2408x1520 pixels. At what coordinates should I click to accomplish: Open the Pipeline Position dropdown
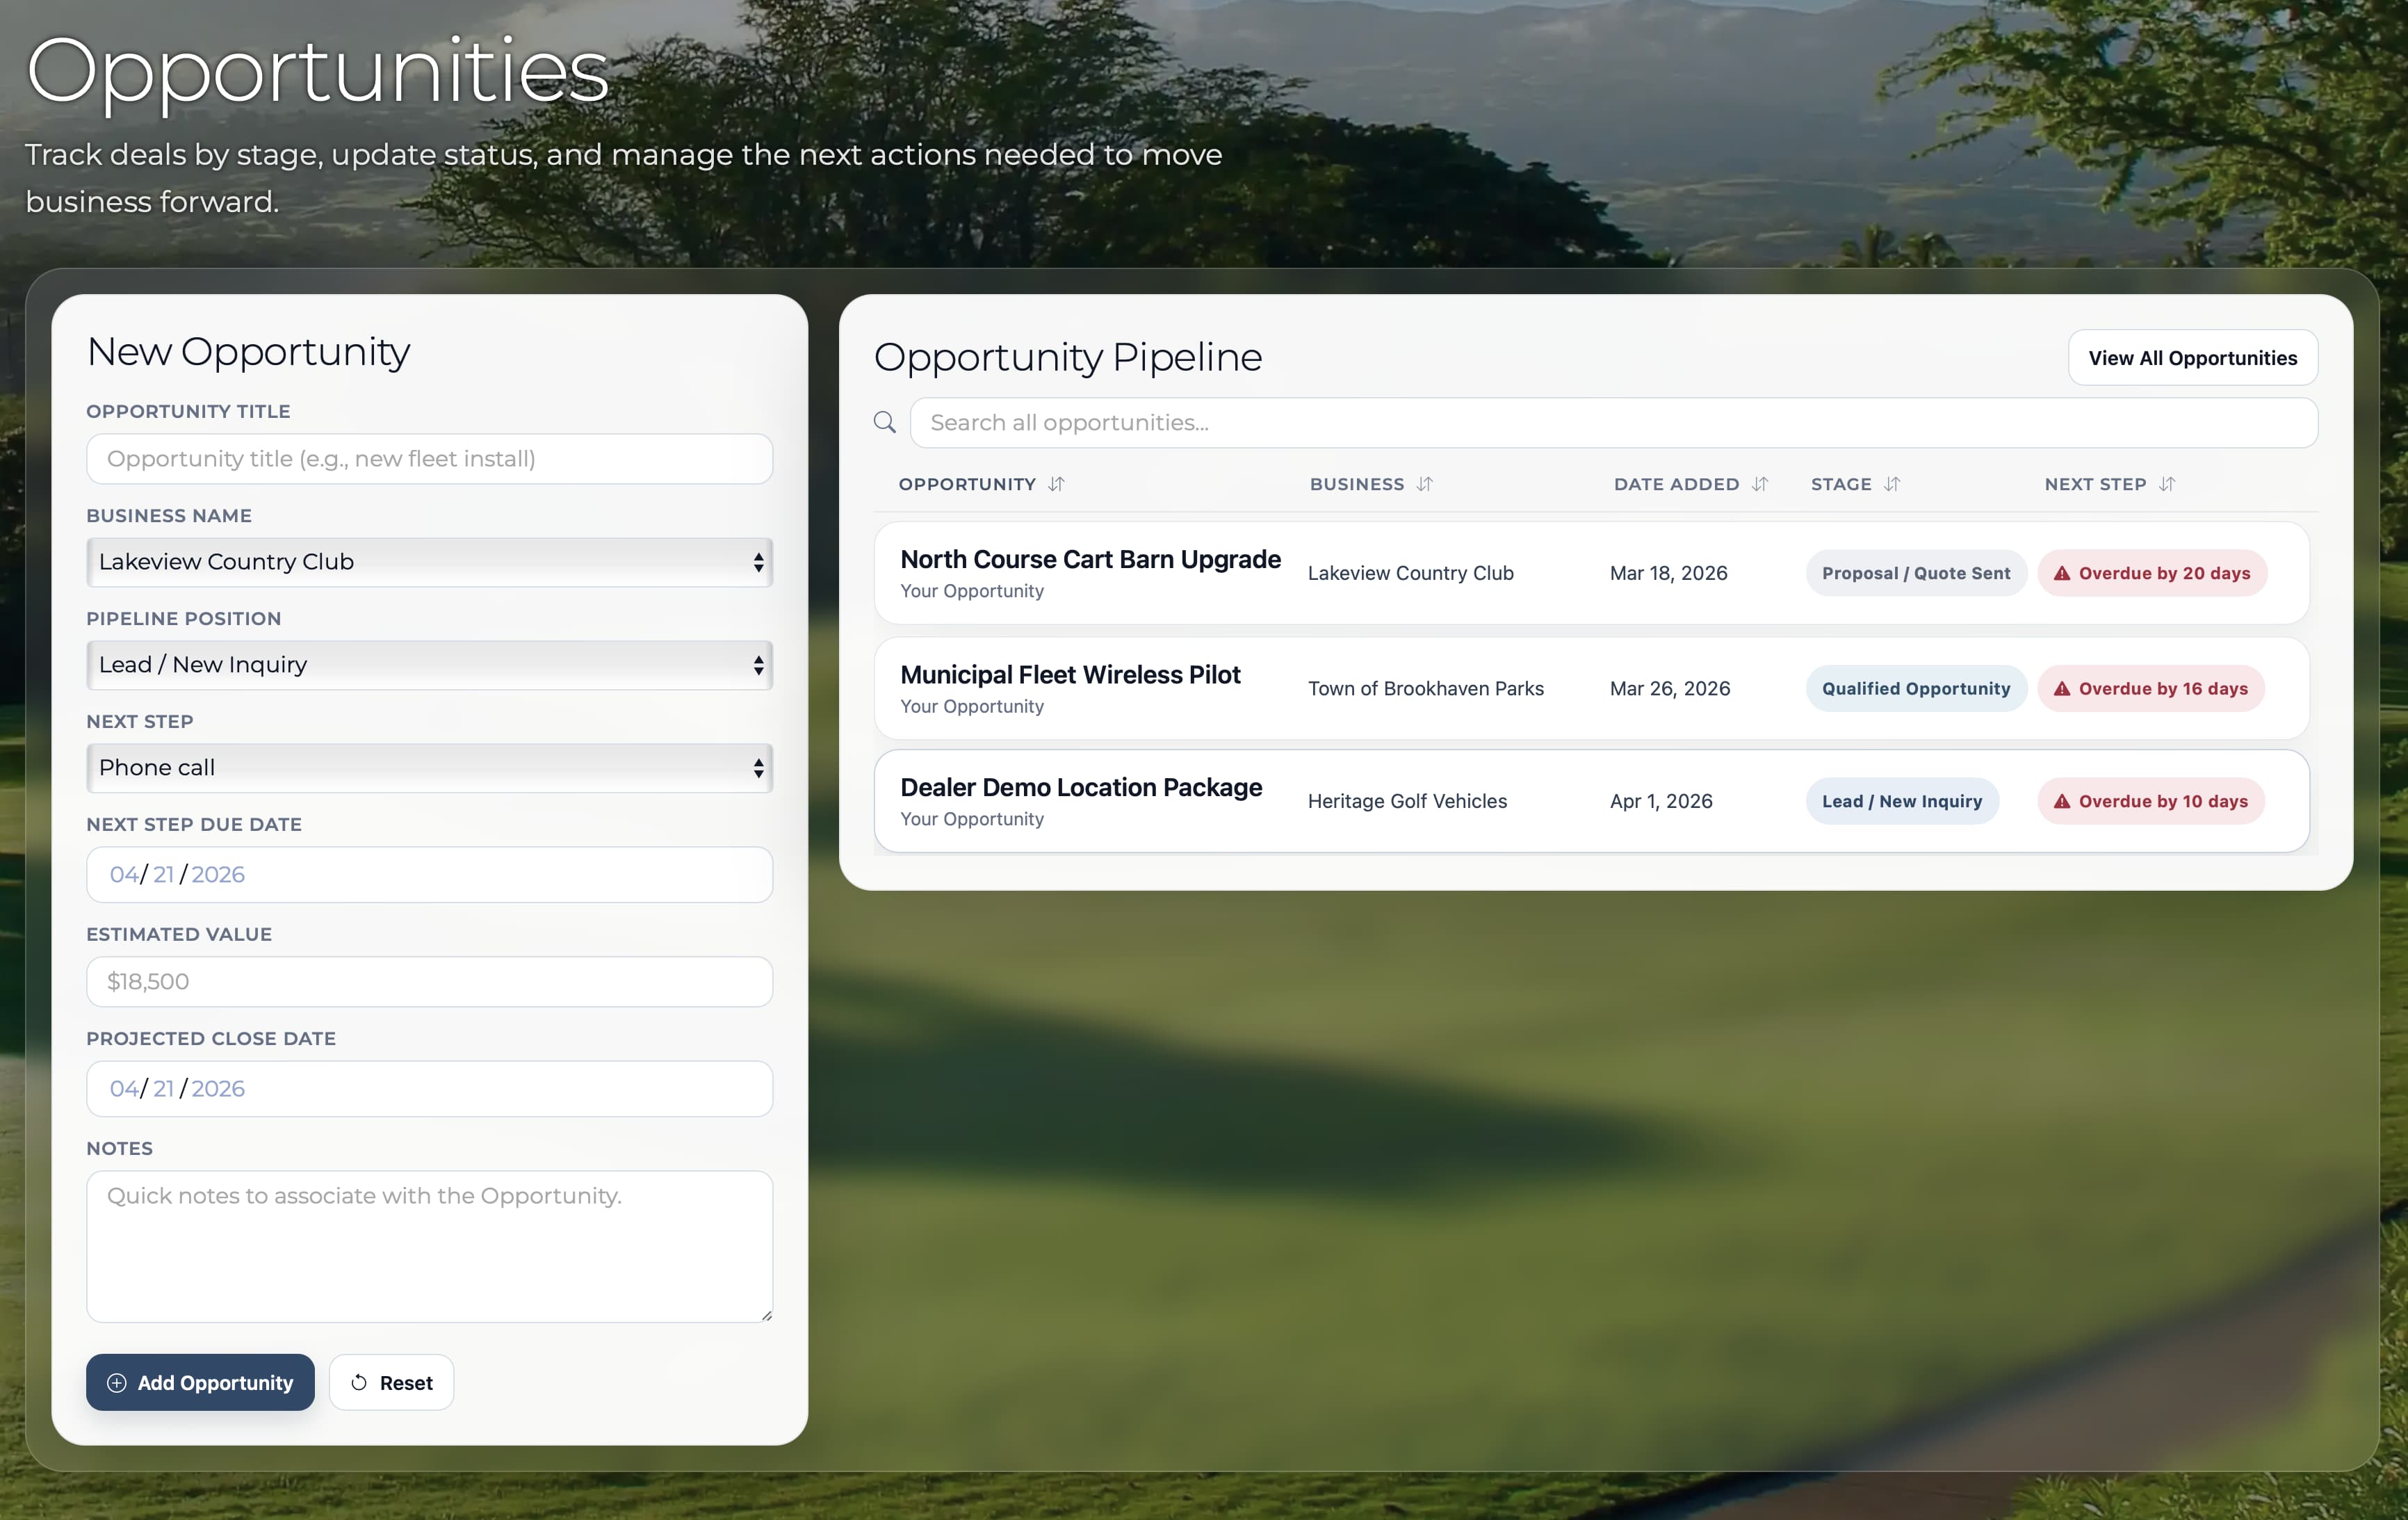point(429,665)
